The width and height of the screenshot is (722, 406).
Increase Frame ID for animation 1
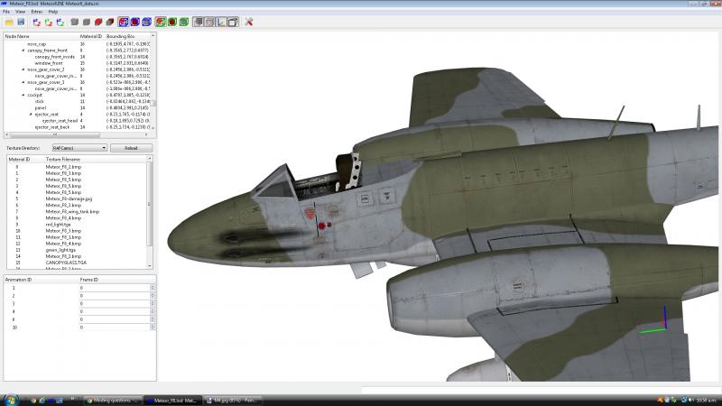153,286
